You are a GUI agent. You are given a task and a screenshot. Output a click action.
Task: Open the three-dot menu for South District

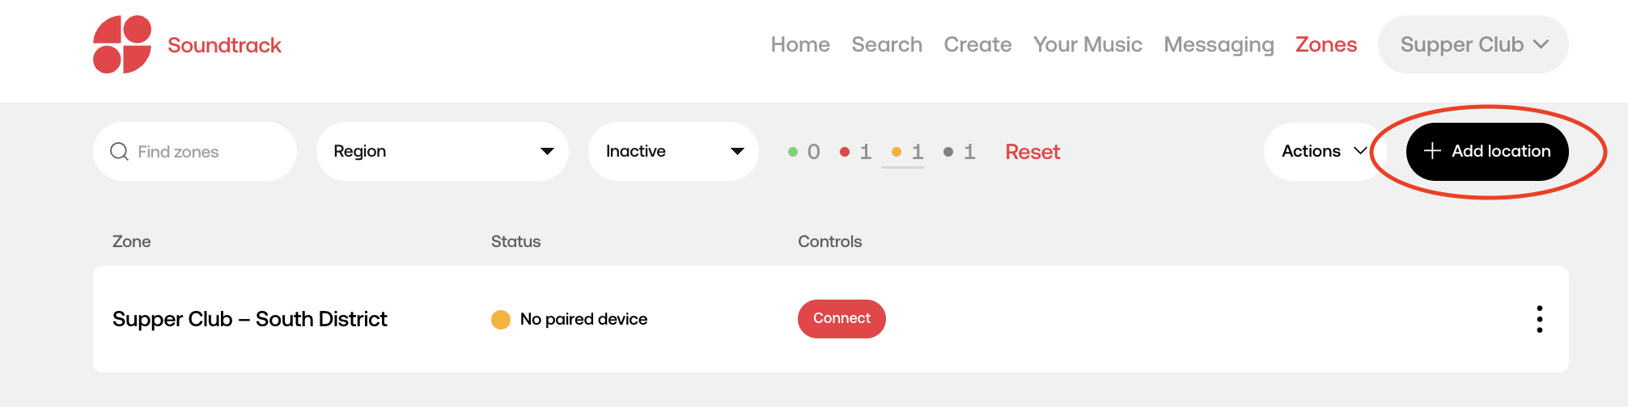tap(1539, 319)
